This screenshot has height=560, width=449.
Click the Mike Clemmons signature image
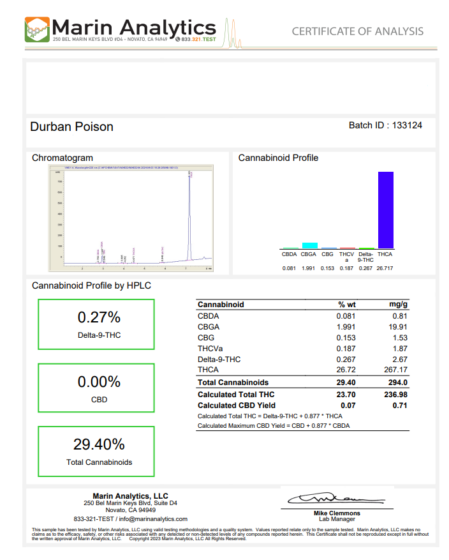[x=336, y=498]
